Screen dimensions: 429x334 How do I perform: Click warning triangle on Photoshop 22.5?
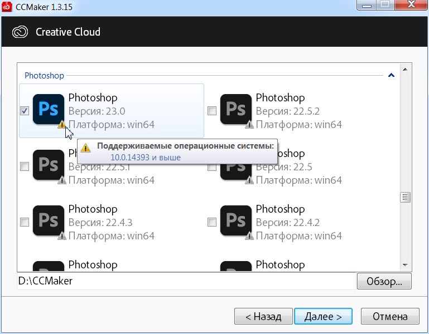249,180
